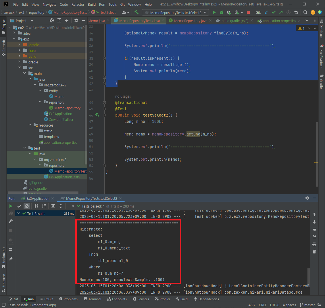Screen dimensions: 325x308
Task: Open the Build menu
Action: tap(92, 4)
